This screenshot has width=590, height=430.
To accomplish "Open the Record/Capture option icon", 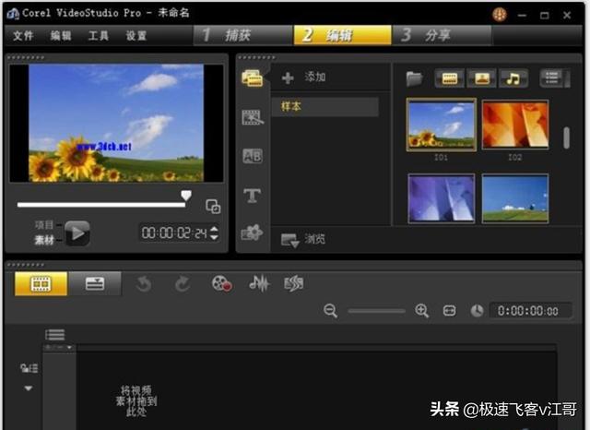I will point(221,284).
